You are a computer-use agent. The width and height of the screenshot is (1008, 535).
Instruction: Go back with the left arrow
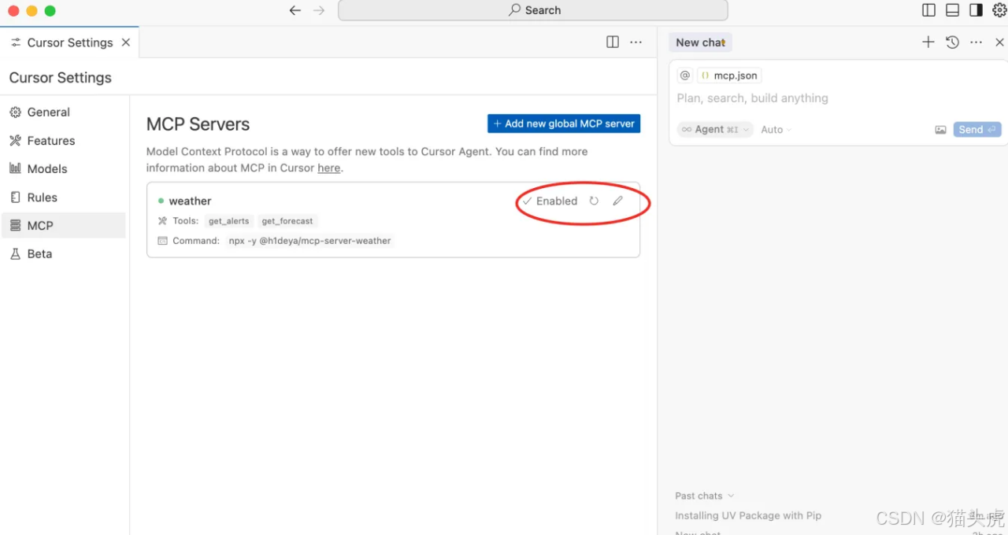coord(295,10)
